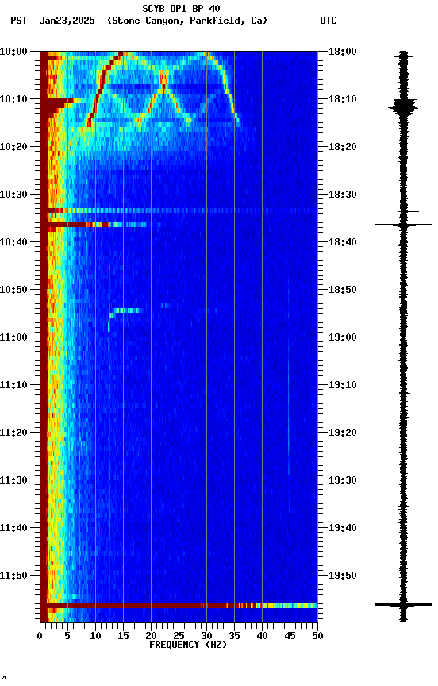Click the '5' frequency axis tick label
The height and width of the screenshot is (686, 438).
pos(67,636)
